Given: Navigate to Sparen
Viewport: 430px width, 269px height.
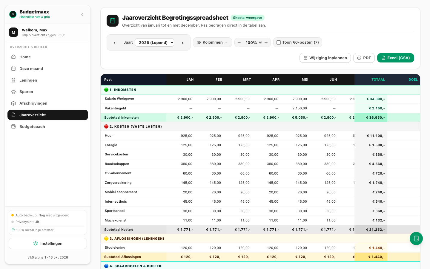Looking at the screenshot, I should point(48,92).
